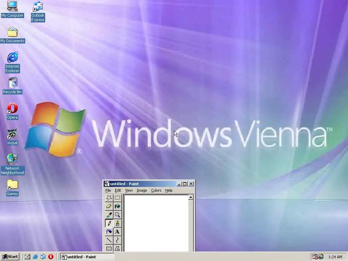
Task: Click the 1:24 AM taskbar clock
Action: coord(335,257)
